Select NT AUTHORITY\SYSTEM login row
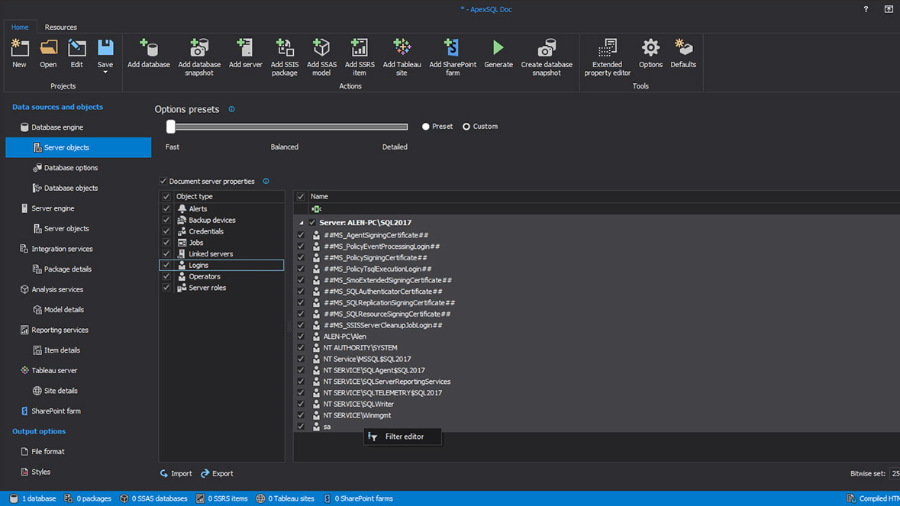Image resolution: width=900 pixels, height=506 pixels. [x=596, y=348]
